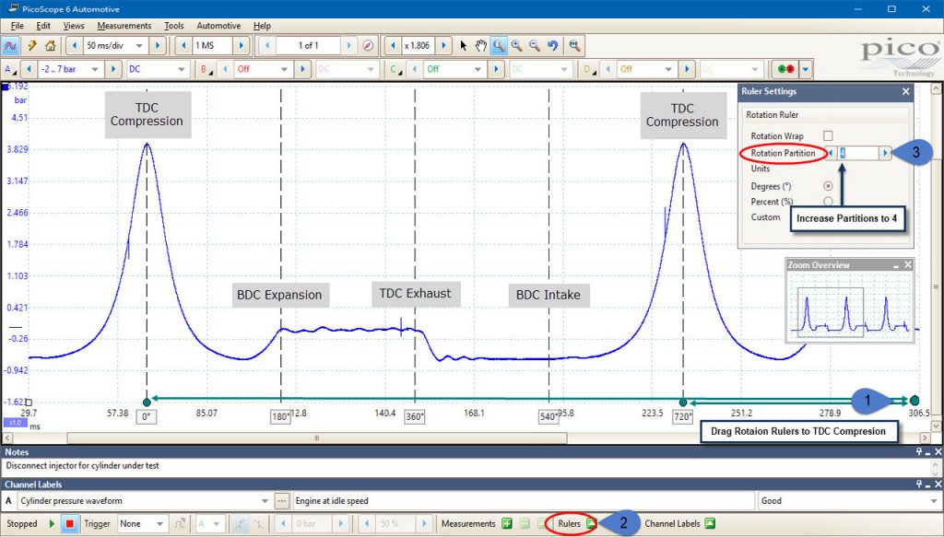Open the buffer navigator compass icon
The height and width of the screenshot is (537, 944).
click(x=369, y=46)
